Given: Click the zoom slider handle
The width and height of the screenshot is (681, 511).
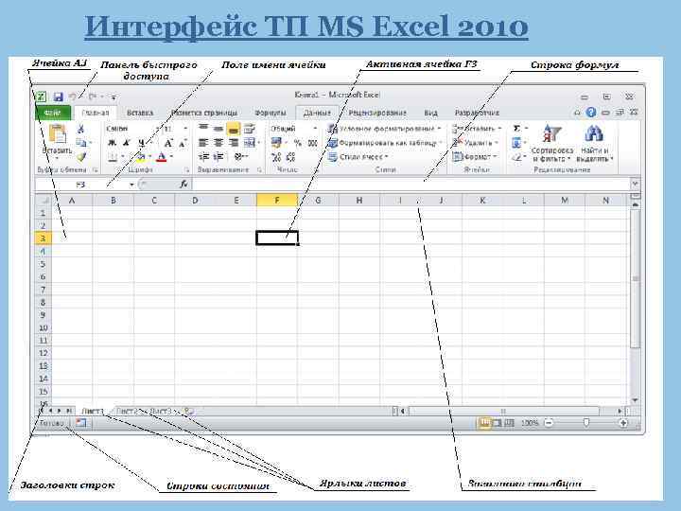Looking at the screenshot, I should coord(586,423).
